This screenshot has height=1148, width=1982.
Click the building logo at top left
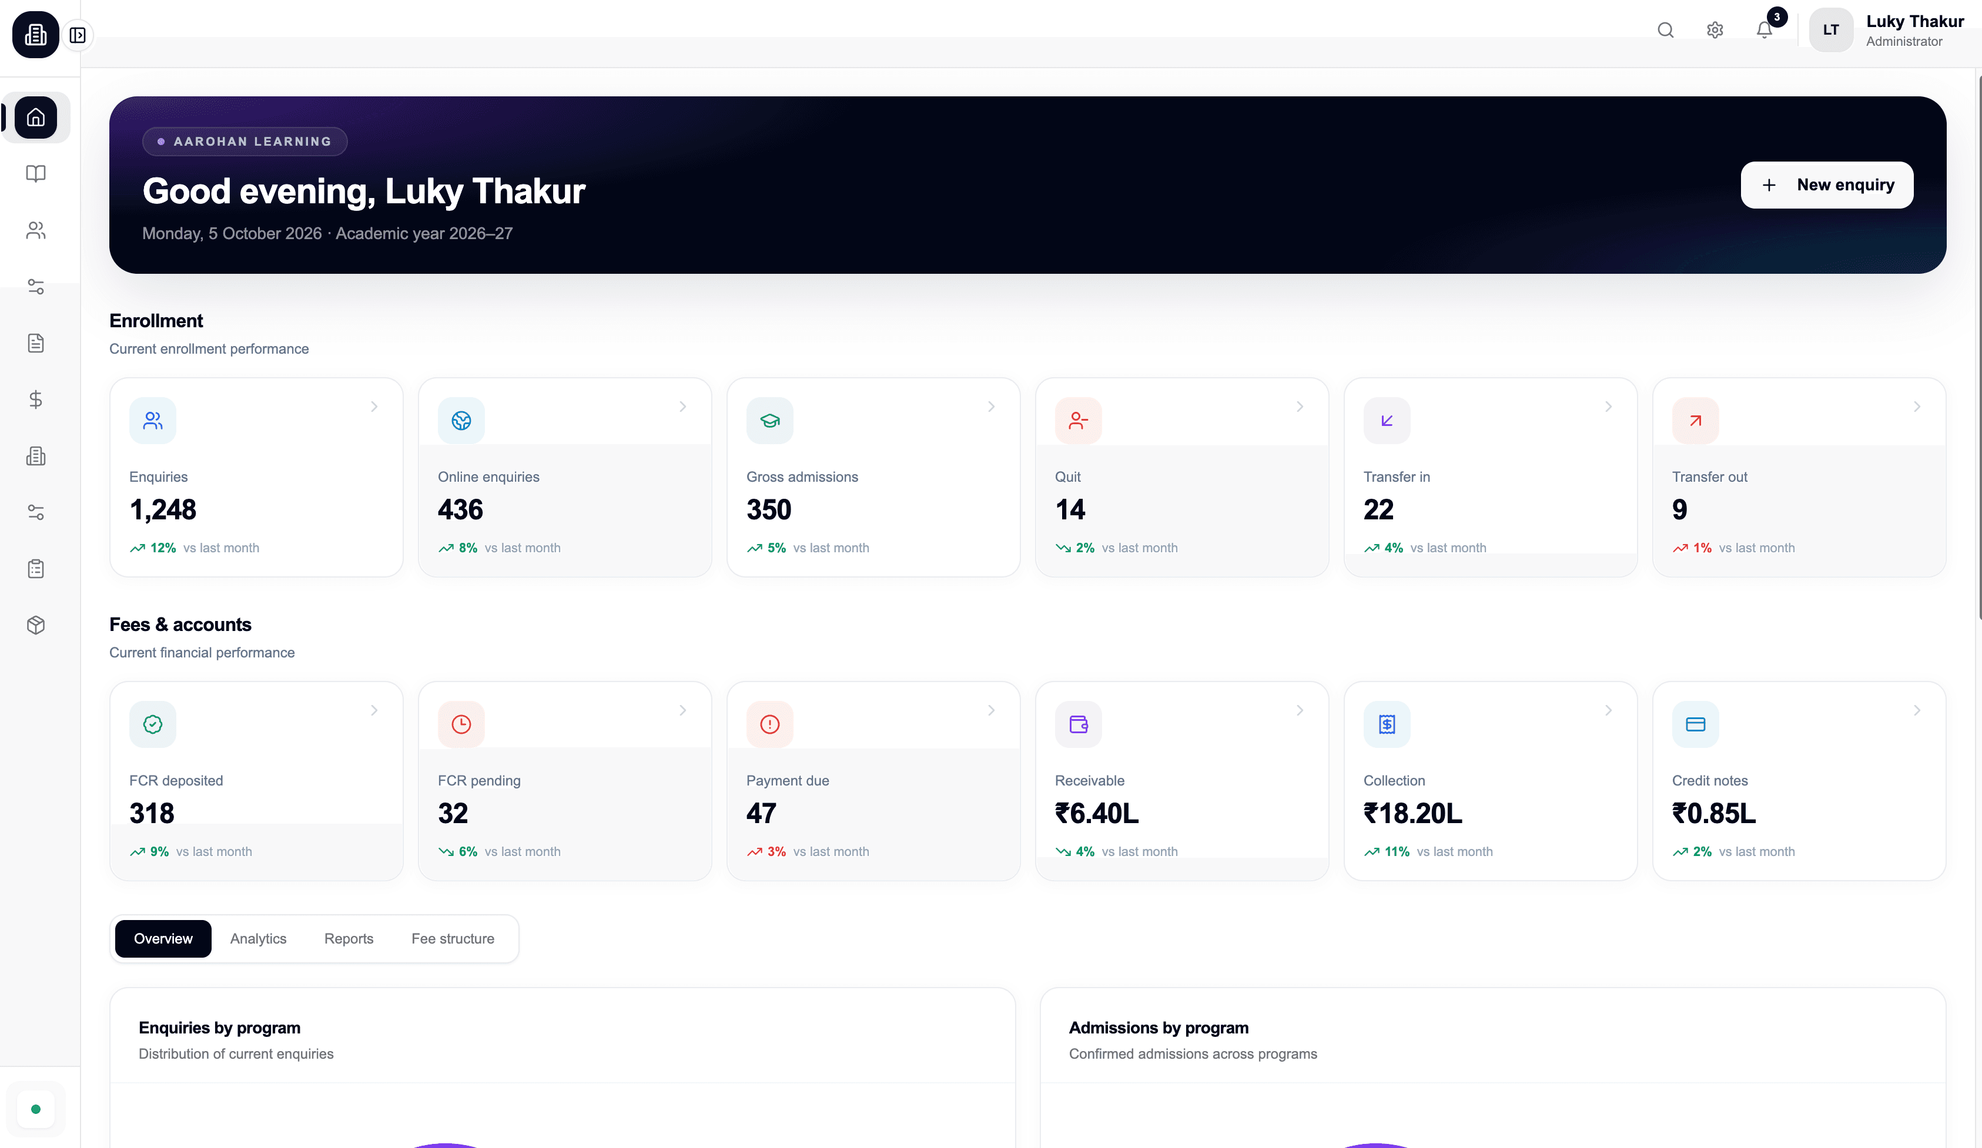coord(35,35)
